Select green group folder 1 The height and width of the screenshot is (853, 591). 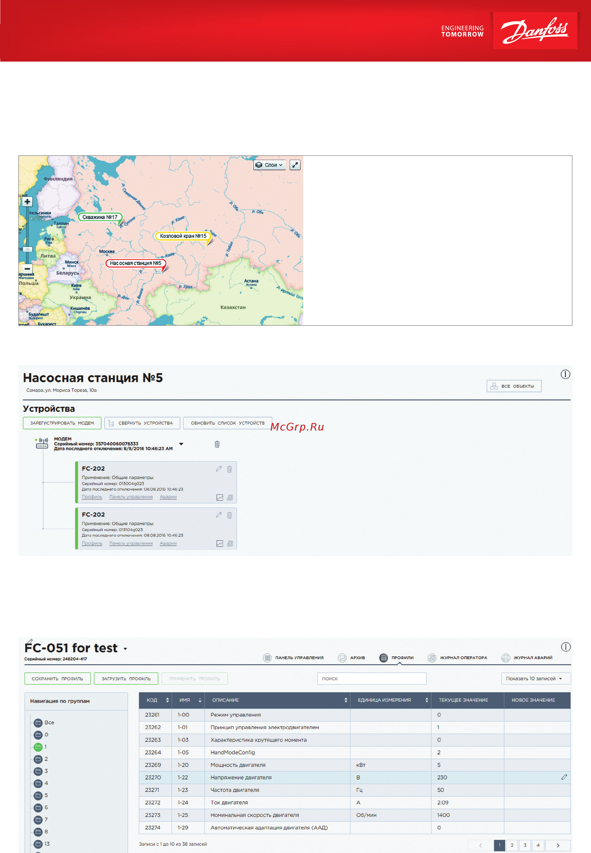40,747
